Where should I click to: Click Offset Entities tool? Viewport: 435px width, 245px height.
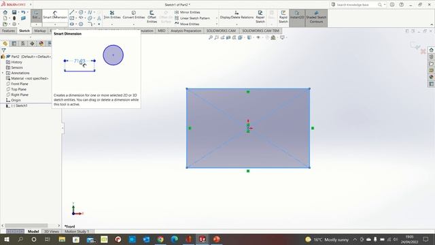tap(152, 16)
